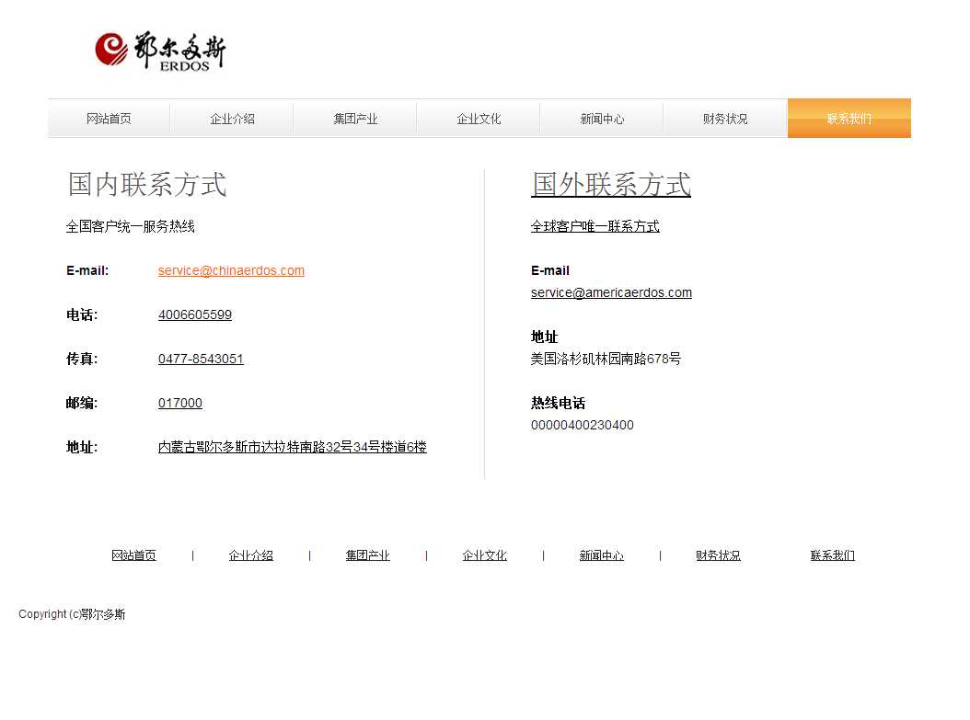Select 企业介绍 in top navigation bar
The width and height of the screenshot is (970, 720).
tap(232, 119)
